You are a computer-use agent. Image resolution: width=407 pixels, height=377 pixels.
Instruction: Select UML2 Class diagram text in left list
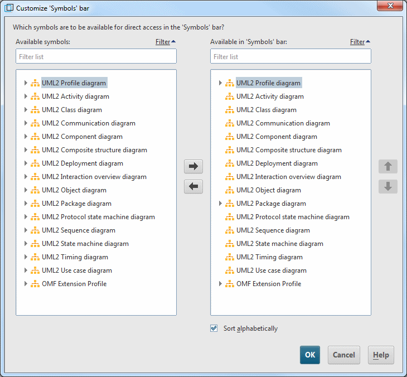click(x=72, y=110)
